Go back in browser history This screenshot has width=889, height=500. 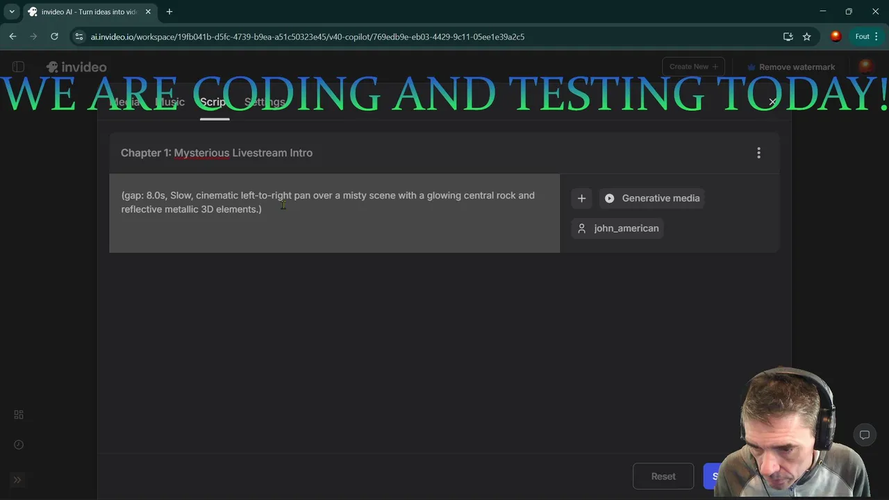[13, 37]
